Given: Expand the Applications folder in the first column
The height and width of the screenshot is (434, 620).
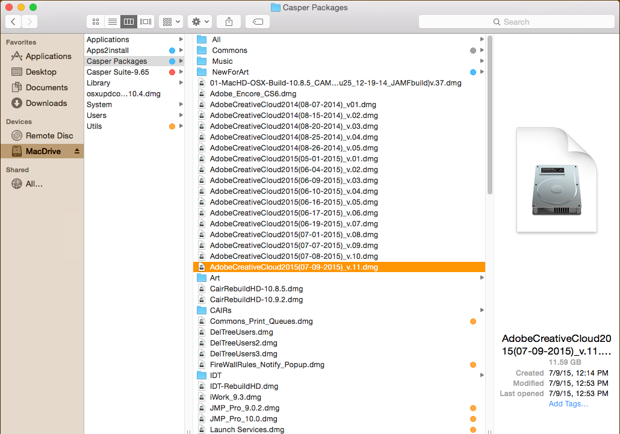Looking at the screenshot, I should (181, 39).
